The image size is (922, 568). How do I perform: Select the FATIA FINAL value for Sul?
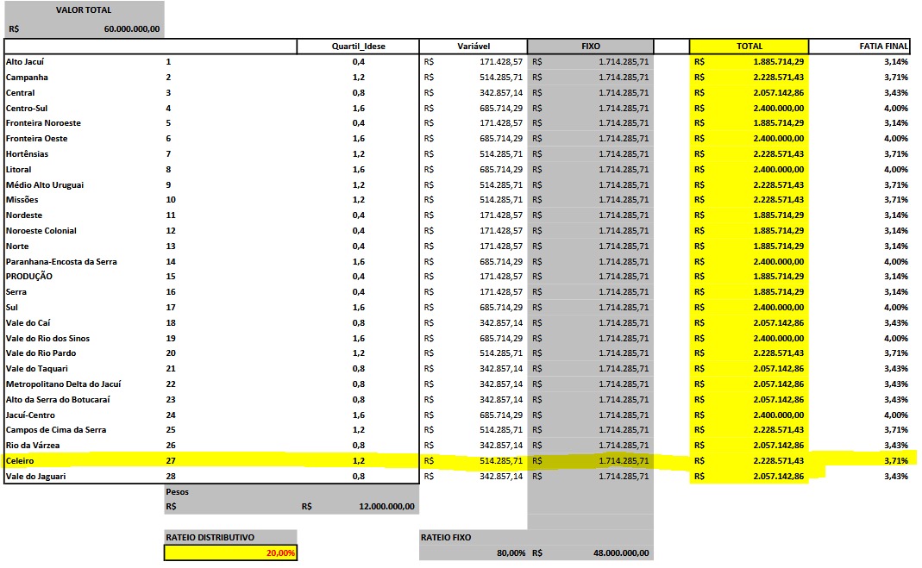[x=896, y=307]
